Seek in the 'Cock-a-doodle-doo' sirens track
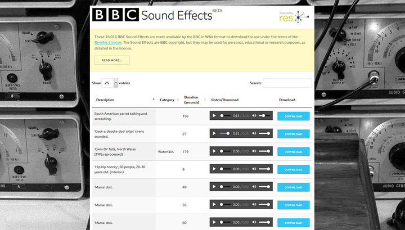405x230 pixels. click(x=224, y=133)
